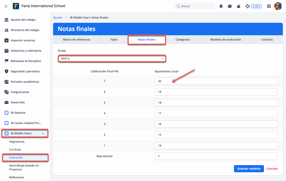Screen dimensions: 286x181
Task: Click the Faria school logo icon
Action: pos(16,6)
